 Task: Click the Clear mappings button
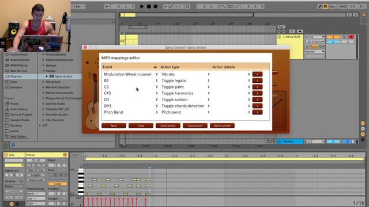[141, 125]
